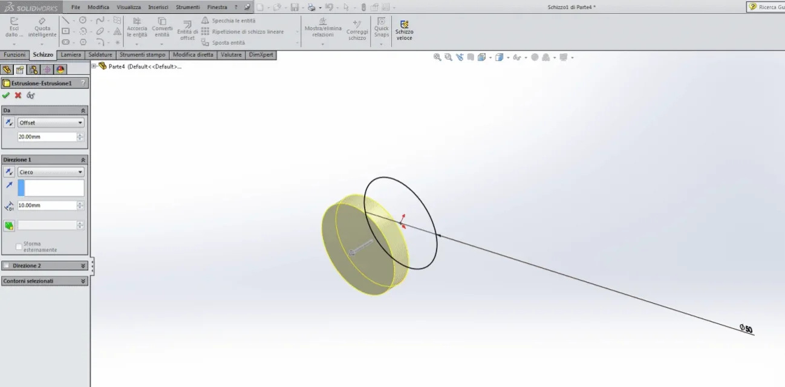This screenshot has width=785, height=387.
Task: Click the Esci dallo schizzo button
Action: 14,28
